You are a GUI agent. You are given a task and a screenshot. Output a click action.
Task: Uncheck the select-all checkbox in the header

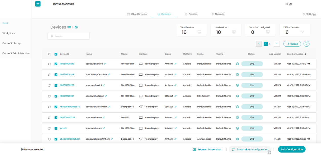(56, 54)
